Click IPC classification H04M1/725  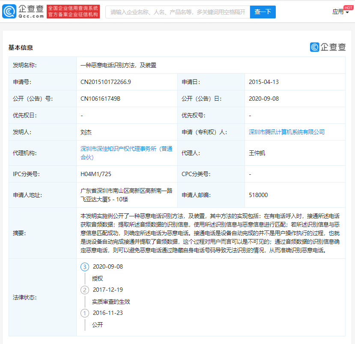pyautogui.click(x=96, y=174)
